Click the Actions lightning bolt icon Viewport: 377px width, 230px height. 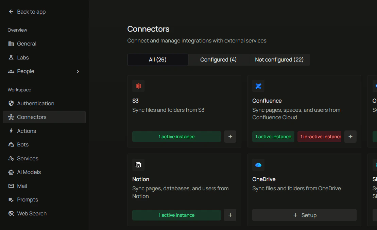[x=11, y=131]
